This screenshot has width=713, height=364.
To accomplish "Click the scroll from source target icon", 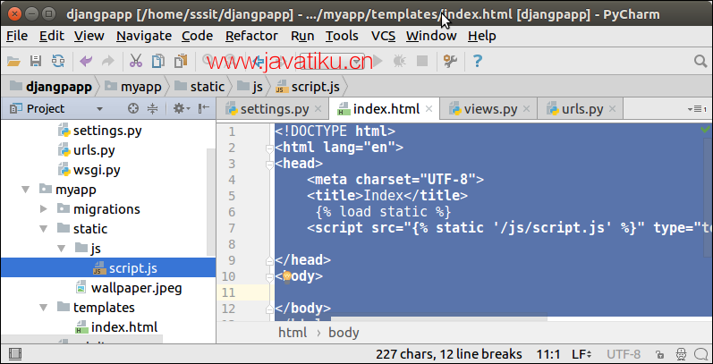I will click(x=133, y=108).
